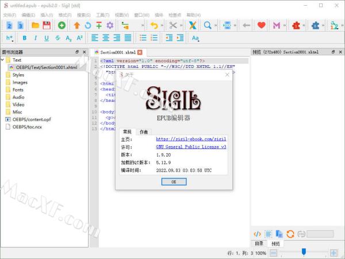Toggle Italic formatting button
Viewport: 345px width, 259px height.
tap(36, 38)
